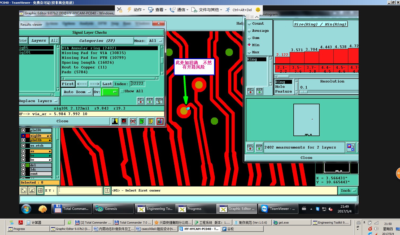Click the diagonal arrow corner-select icon
The width and height of the screenshot is (400, 235).
(x=24, y=190)
